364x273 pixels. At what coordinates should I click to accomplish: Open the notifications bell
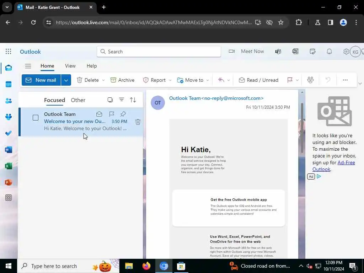(329, 52)
